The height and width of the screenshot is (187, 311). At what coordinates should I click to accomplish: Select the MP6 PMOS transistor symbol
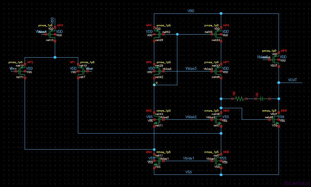158,71
